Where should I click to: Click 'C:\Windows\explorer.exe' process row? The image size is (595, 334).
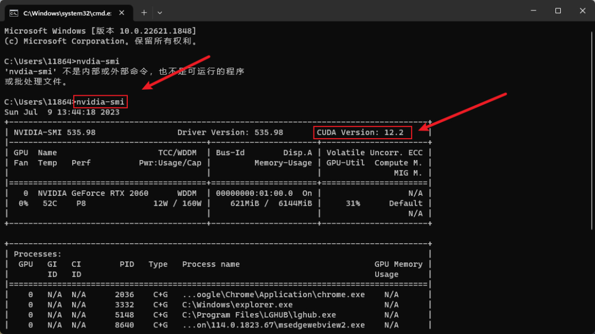click(237, 304)
